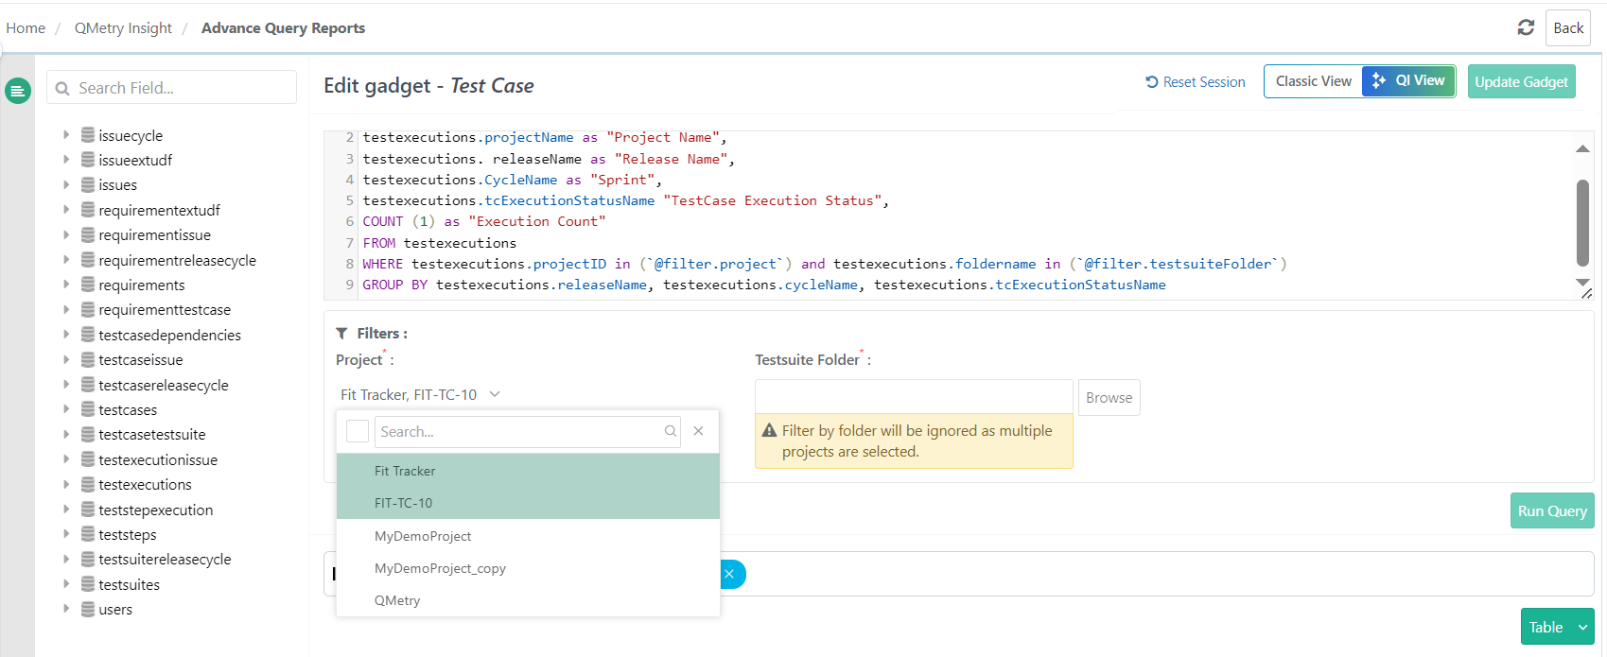Select MyDemoProject from the list

423,536
